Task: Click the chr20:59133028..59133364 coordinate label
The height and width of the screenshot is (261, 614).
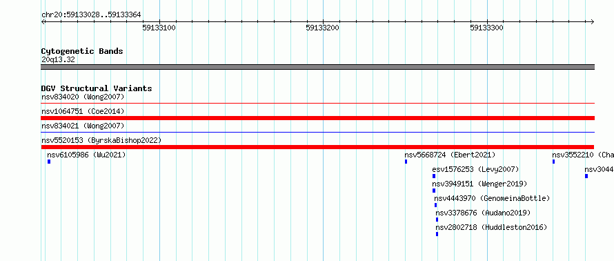Action: coord(91,15)
